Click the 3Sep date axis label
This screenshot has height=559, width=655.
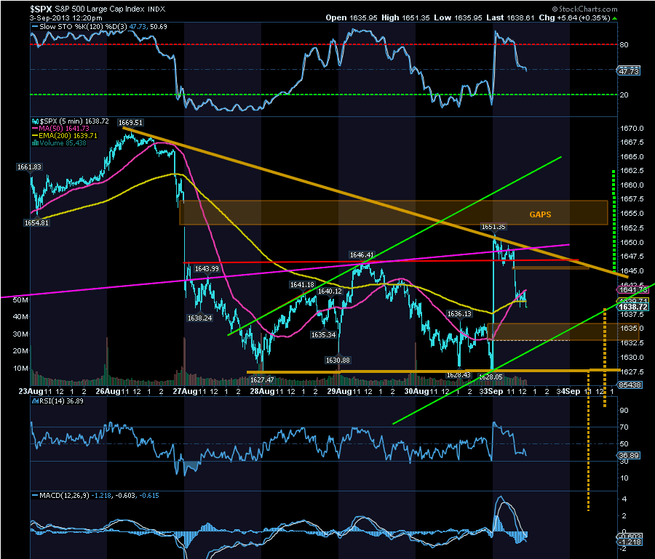tap(493, 391)
